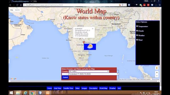Open the Images menu item
This screenshot has height=95, width=170.
84,88
